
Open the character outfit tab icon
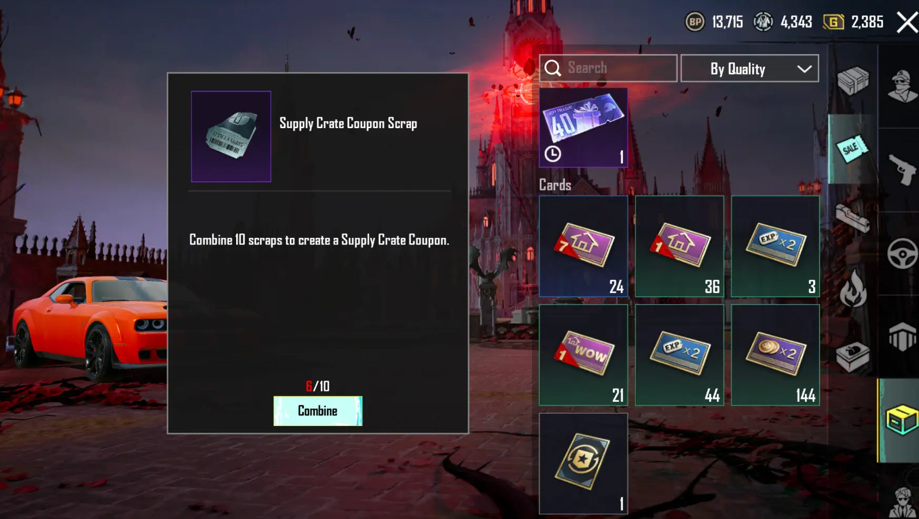(902, 86)
